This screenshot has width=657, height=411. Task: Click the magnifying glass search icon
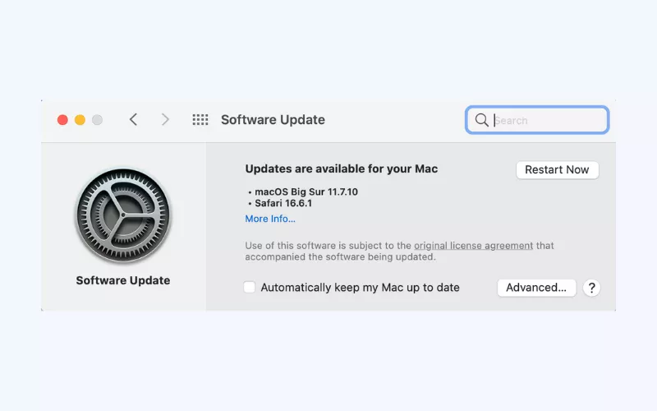click(x=481, y=120)
